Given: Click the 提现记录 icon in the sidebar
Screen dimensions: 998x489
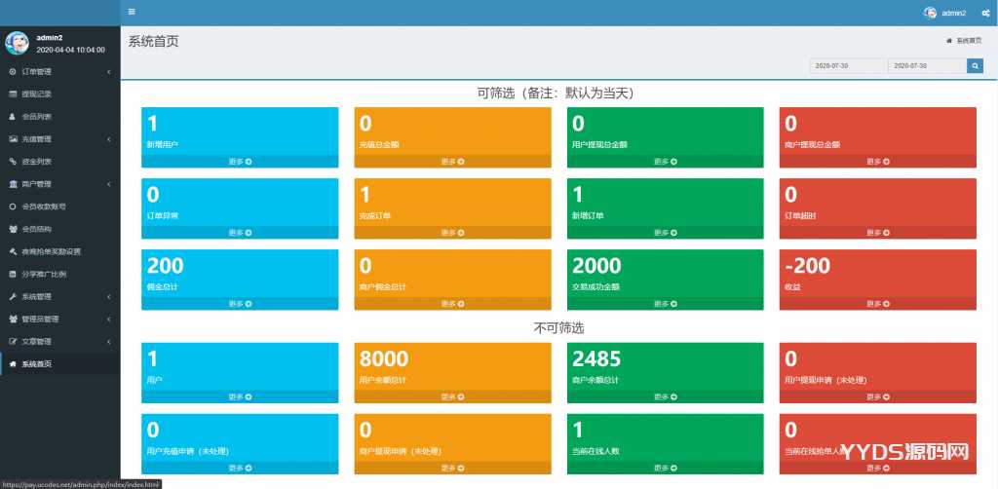Looking at the screenshot, I should (13, 94).
